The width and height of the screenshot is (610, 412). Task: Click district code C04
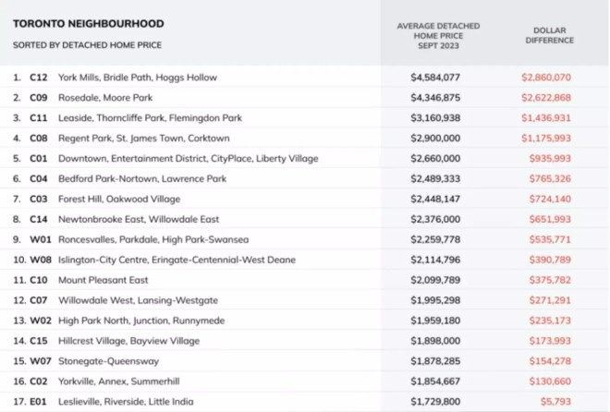pyautogui.click(x=39, y=179)
